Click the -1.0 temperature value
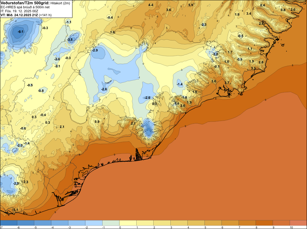Screen dimensions: 307x229 pyautogui.click(x=184, y=97)
